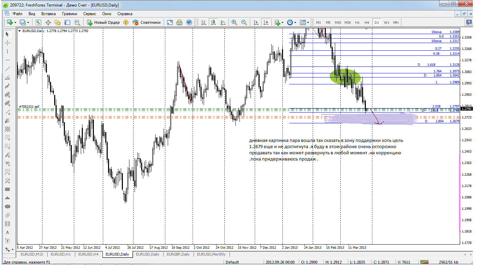Toggle Auto Scroll chart button
477x268 pixels.
(x=256, y=22)
